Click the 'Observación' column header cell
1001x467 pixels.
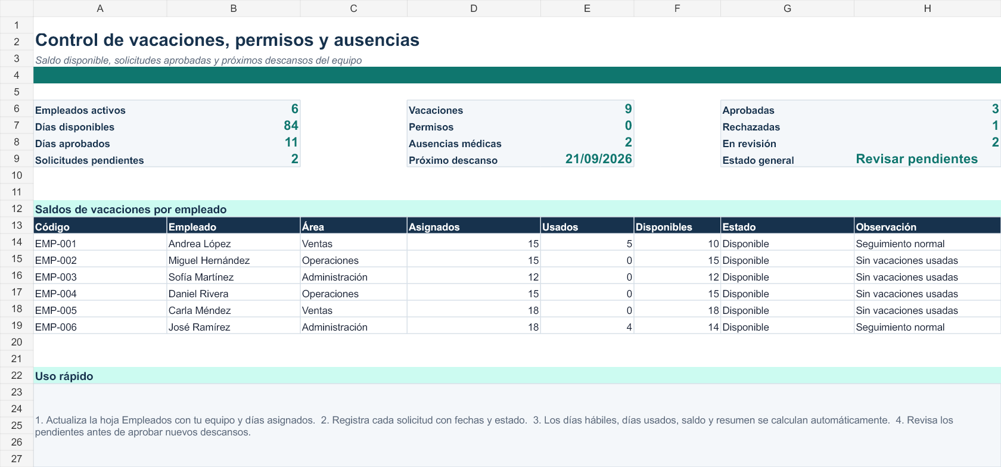[x=927, y=225]
